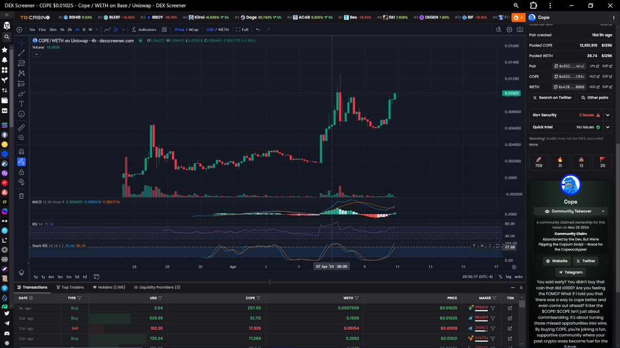
Task: Open transaction link for 529.99 buy row
Action: click(510, 318)
